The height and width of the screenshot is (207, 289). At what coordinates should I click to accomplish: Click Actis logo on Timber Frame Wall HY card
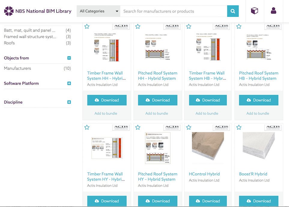pyautogui.click(x=121, y=127)
